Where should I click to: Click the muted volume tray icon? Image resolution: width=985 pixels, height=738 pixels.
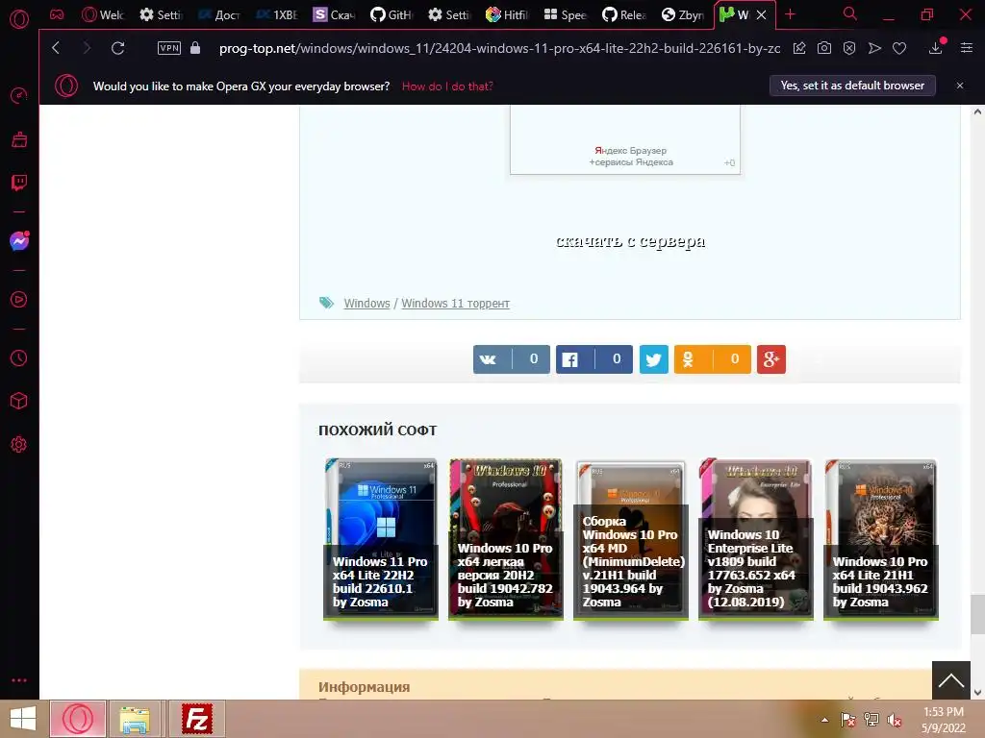click(x=894, y=720)
